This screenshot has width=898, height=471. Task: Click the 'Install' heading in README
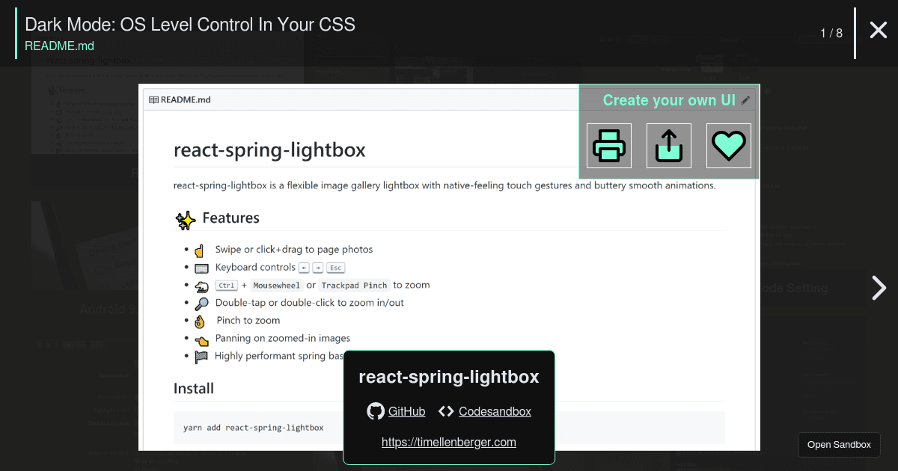pyautogui.click(x=194, y=388)
